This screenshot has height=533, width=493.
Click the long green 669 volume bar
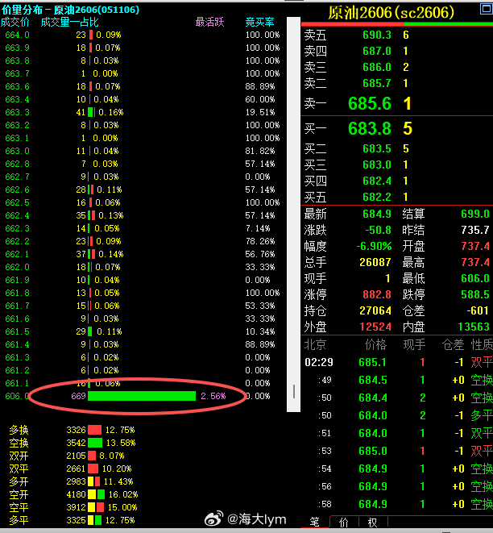pyautogui.click(x=142, y=396)
